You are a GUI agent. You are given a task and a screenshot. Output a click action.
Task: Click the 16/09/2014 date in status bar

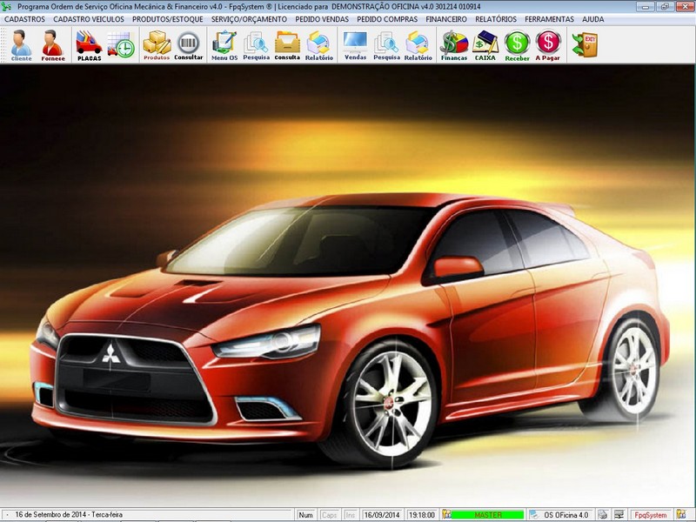point(382,515)
